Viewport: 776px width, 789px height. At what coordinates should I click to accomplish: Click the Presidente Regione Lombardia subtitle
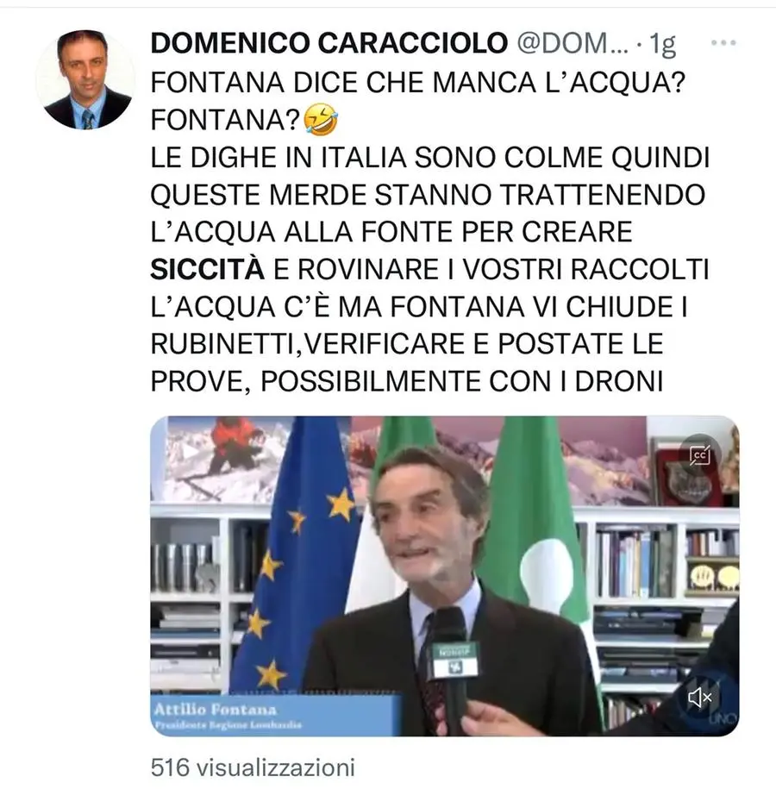(x=228, y=725)
